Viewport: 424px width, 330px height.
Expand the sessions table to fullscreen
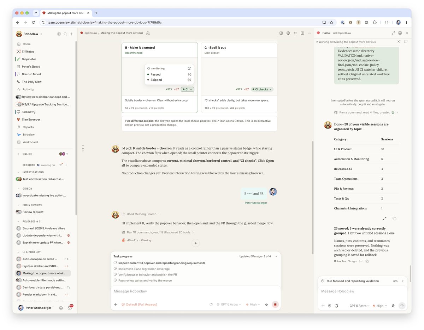pos(385,219)
